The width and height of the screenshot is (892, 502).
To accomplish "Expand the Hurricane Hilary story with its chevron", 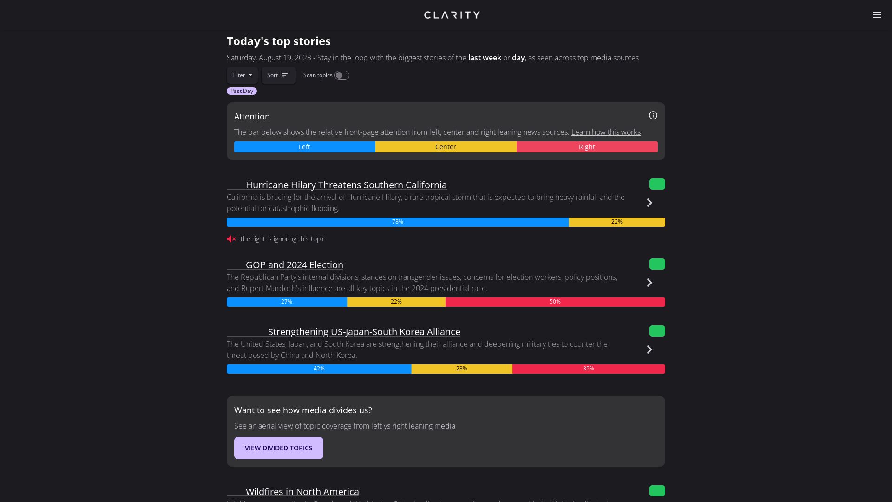I will coord(649,203).
